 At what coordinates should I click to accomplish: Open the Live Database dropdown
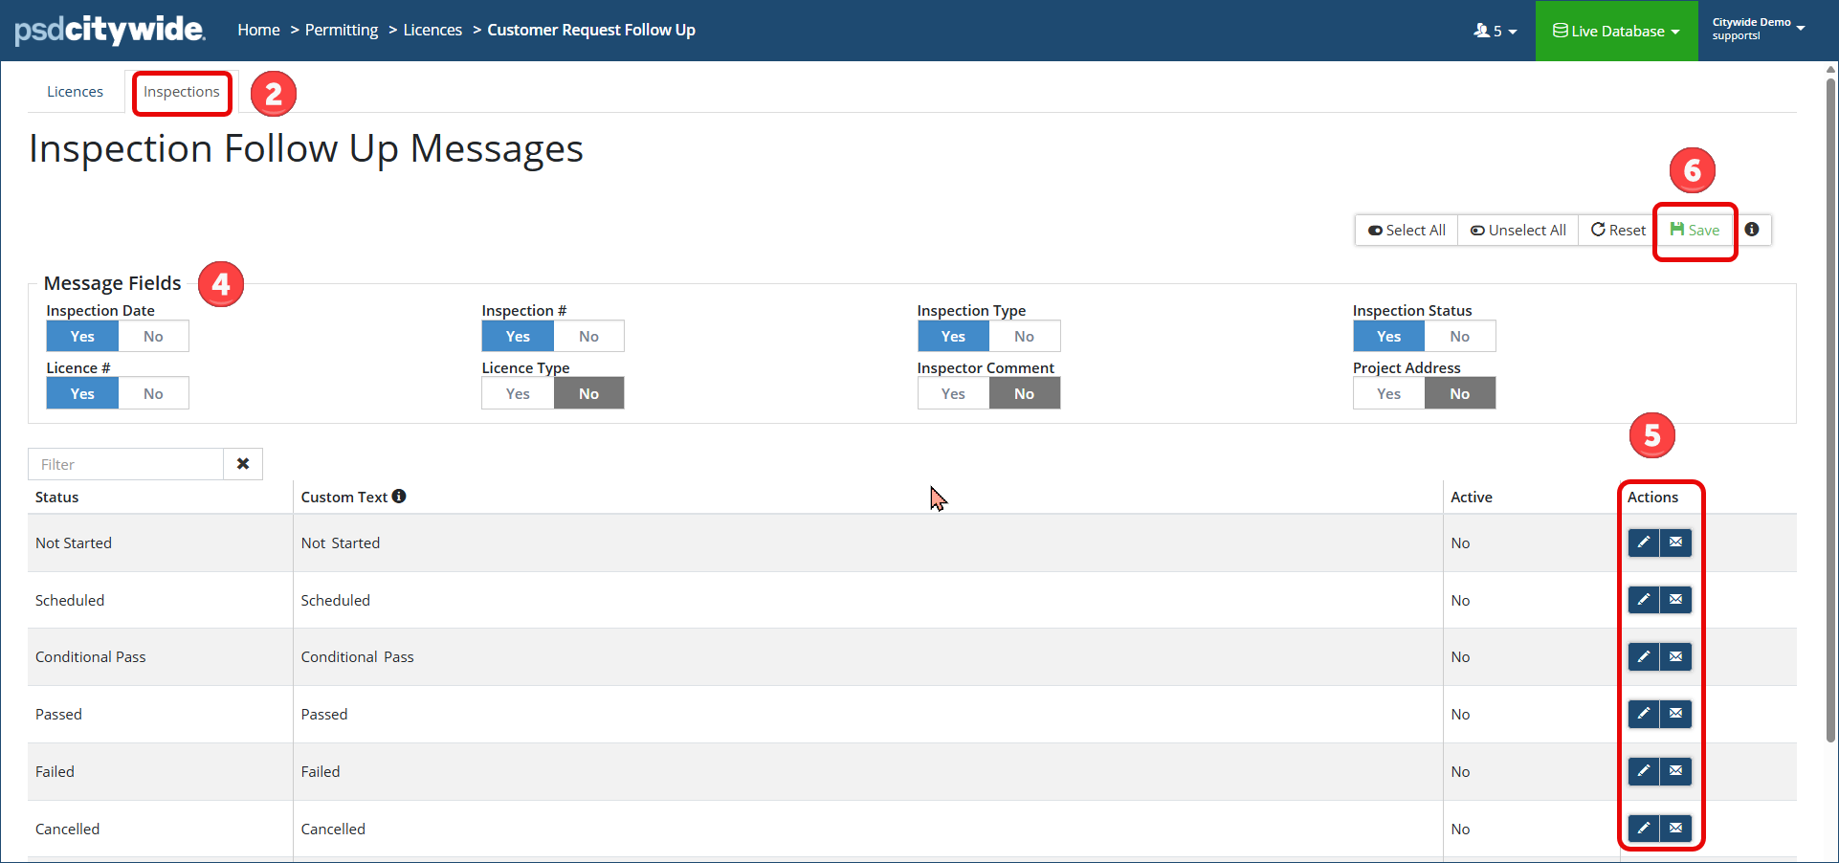[1616, 31]
